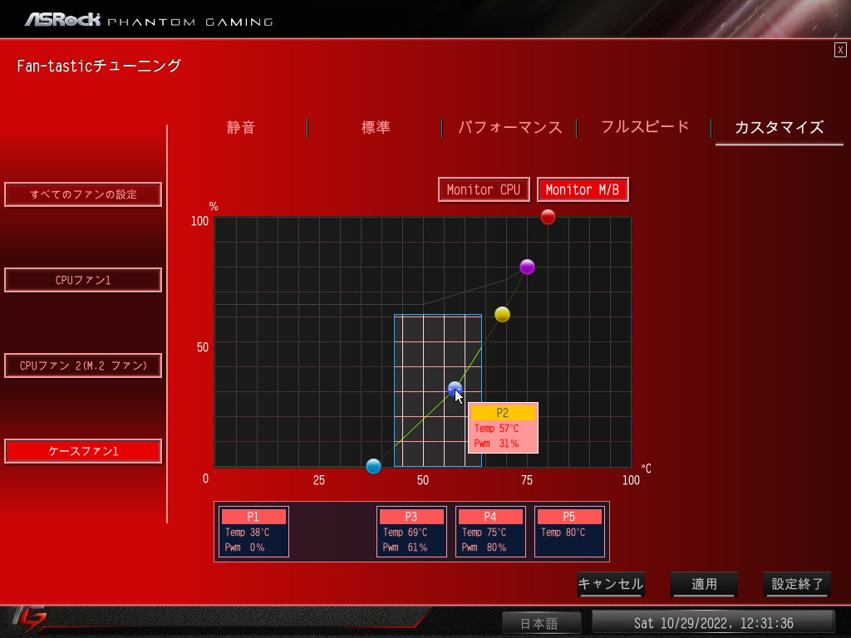Select the cyan P1 curve point

(373, 466)
